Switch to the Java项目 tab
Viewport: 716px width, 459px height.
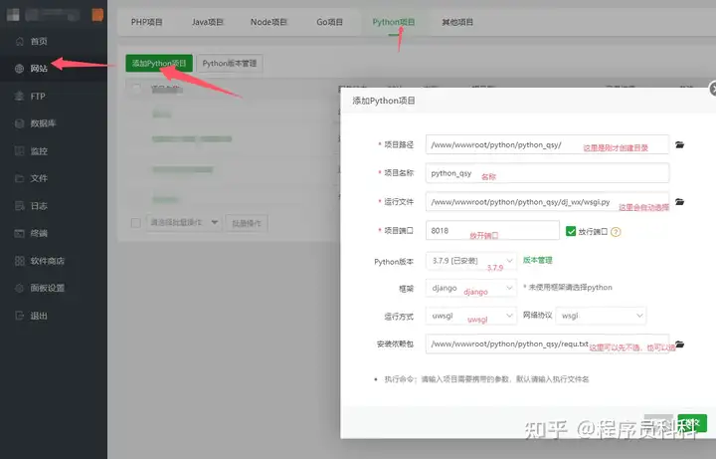(207, 22)
